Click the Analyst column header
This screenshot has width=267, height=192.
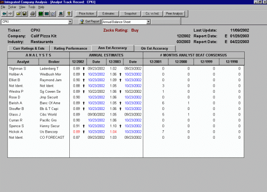click(x=23, y=62)
